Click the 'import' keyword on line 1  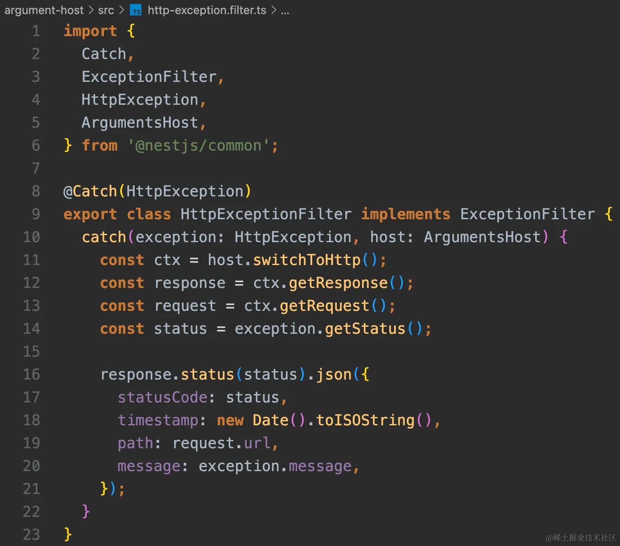[x=90, y=31]
